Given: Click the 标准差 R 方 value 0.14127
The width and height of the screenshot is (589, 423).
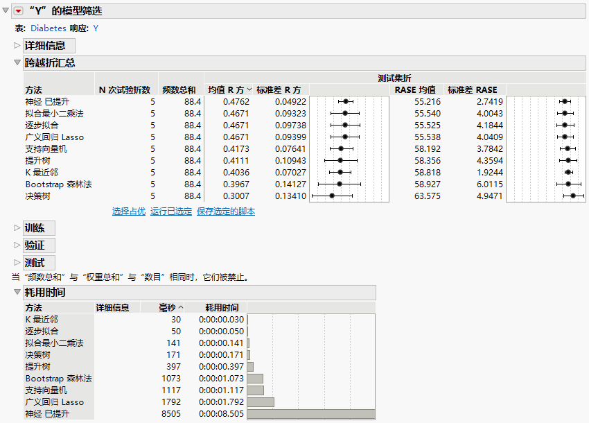Looking at the screenshot, I should [x=290, y=184].
